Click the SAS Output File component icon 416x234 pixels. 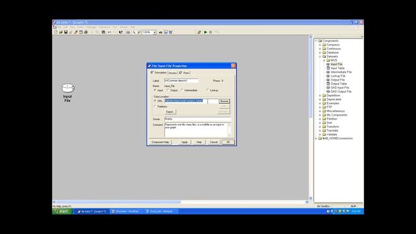pos(328,92)
